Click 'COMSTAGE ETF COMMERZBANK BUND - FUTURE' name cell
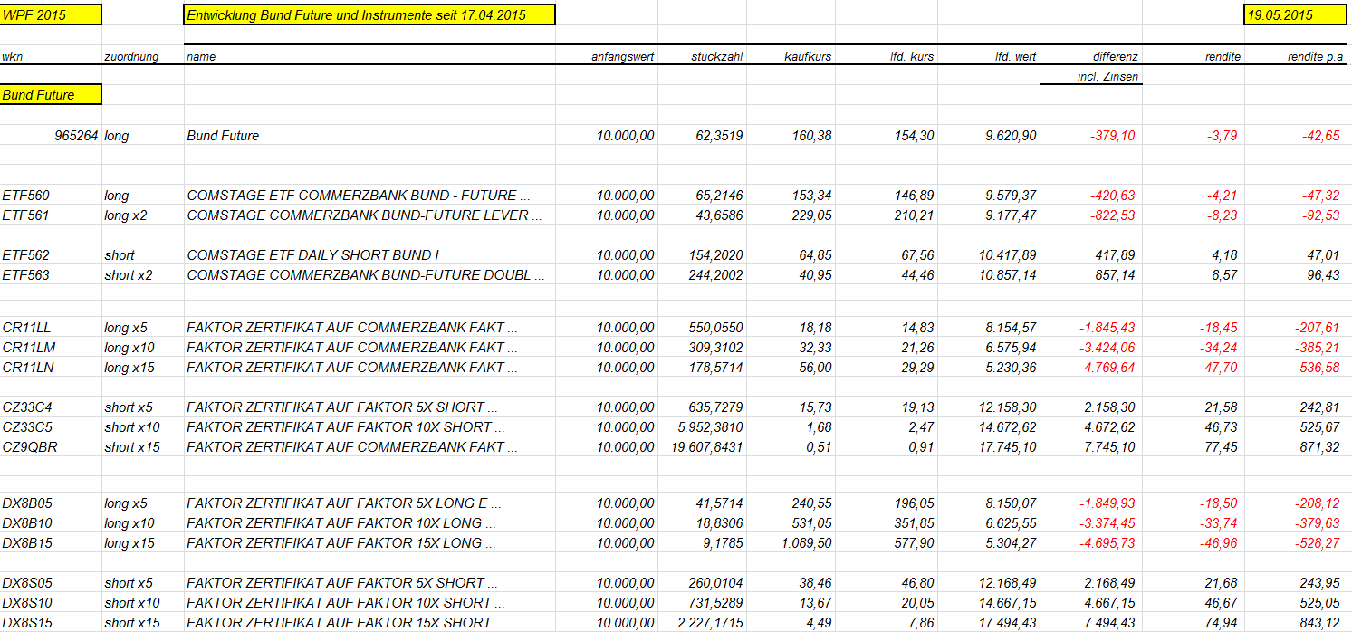The height and width of the screenshot is (632, 1352). [359, 196]
